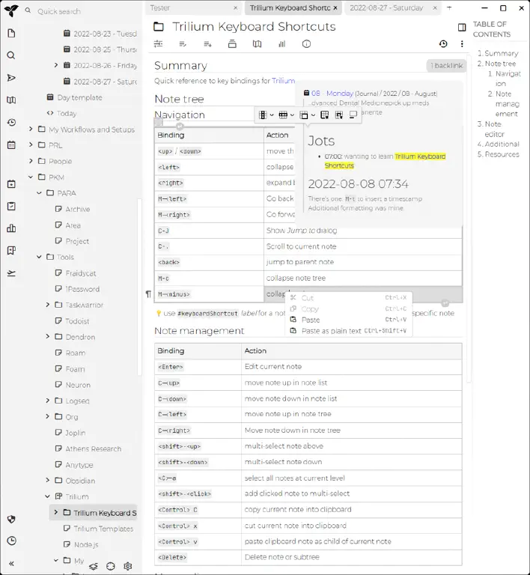
Task: Follow the Trilium link in the Summary
Action: (x=283, y=81)
